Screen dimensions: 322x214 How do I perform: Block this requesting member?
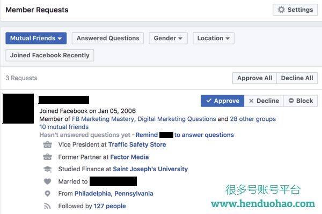[301, 101]
